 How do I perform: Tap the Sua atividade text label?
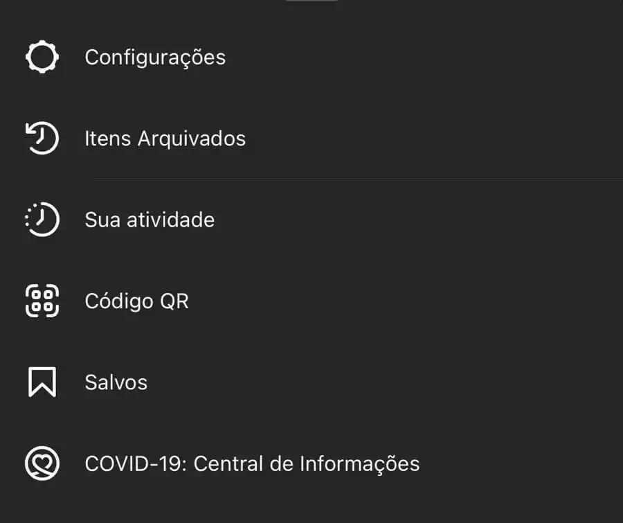[x=150, y=220]
